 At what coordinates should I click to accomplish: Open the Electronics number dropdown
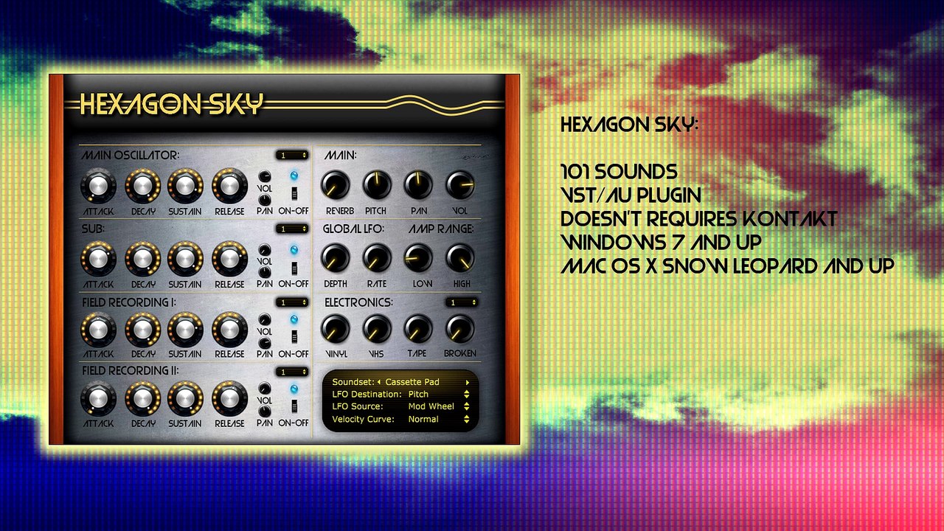[x=461, y=302]
